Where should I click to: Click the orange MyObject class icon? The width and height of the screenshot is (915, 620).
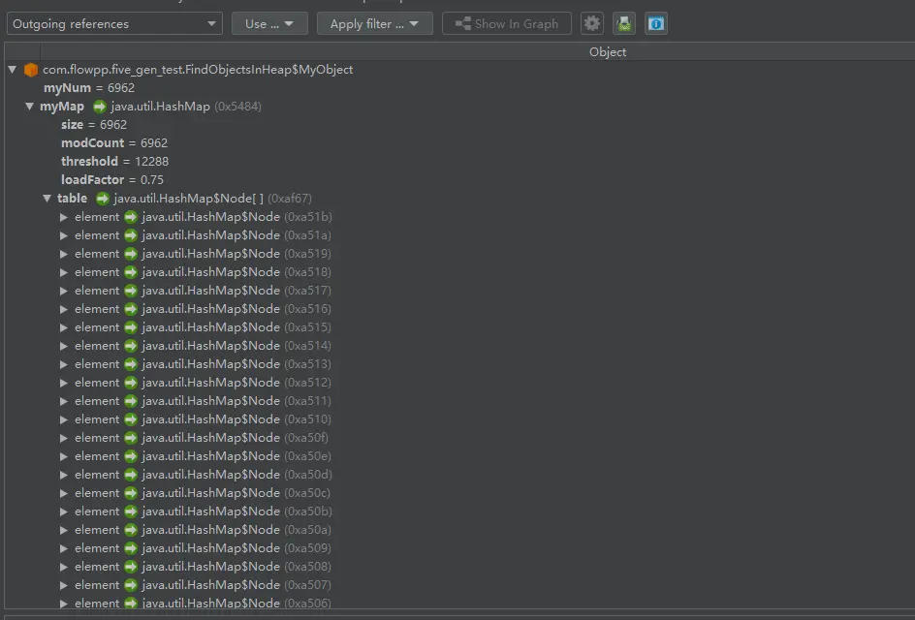point(31,70)
